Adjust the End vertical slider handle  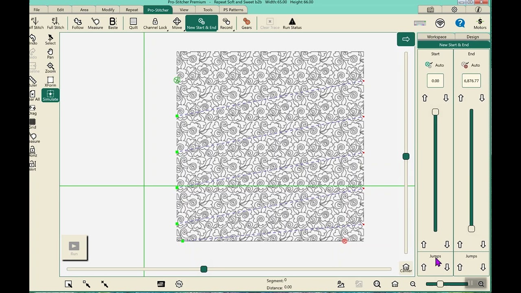(x=471, y=229)
